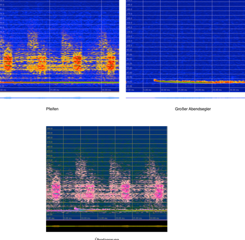
Task: Click "170.0" frequency label in Überlagerung spectrogram
Action: tap(49, 142)
